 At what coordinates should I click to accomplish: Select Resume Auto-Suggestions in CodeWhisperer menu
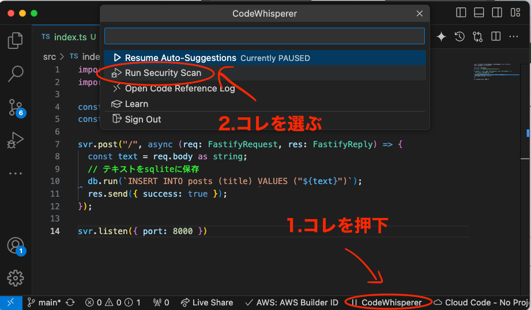(x=265, y=58)
